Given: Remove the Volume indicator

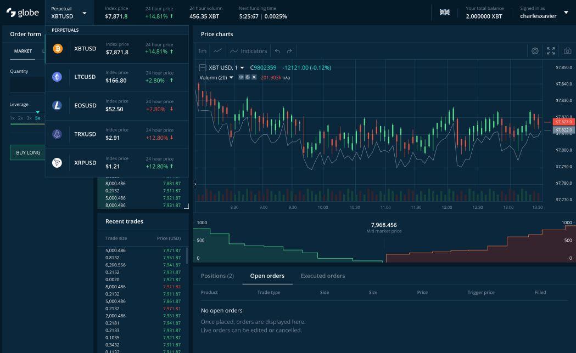Looking at the screenshot, I should pos(254,77).
